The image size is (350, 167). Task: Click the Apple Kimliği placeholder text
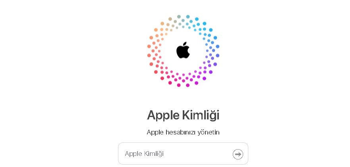(x=144, y=154)
